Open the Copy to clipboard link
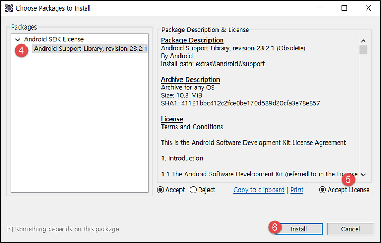Viewport: 381px width, 243px height. (259, 190)
